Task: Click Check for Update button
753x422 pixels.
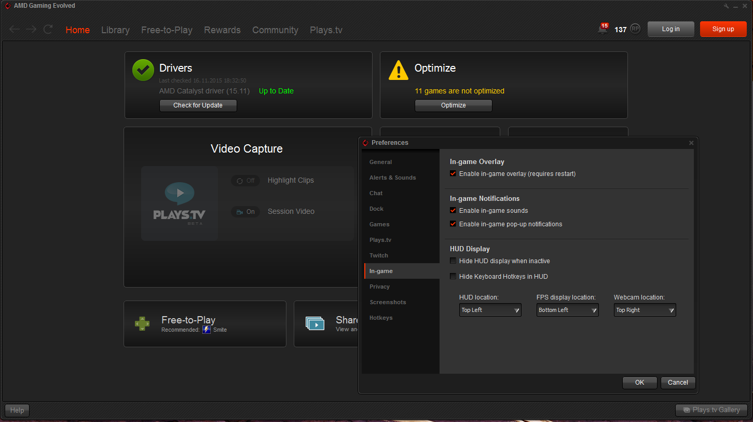Action: coord(198,105)
